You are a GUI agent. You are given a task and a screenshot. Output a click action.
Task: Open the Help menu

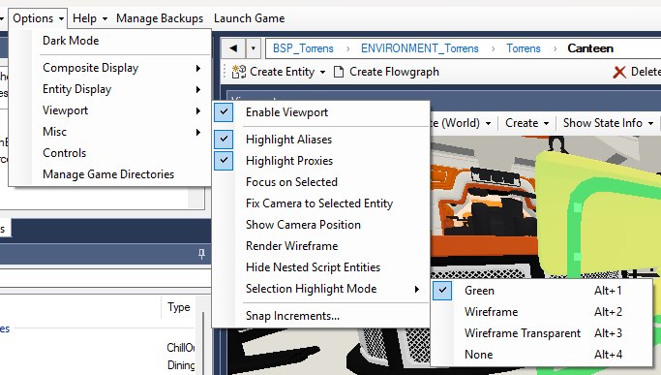pos(90,18)
